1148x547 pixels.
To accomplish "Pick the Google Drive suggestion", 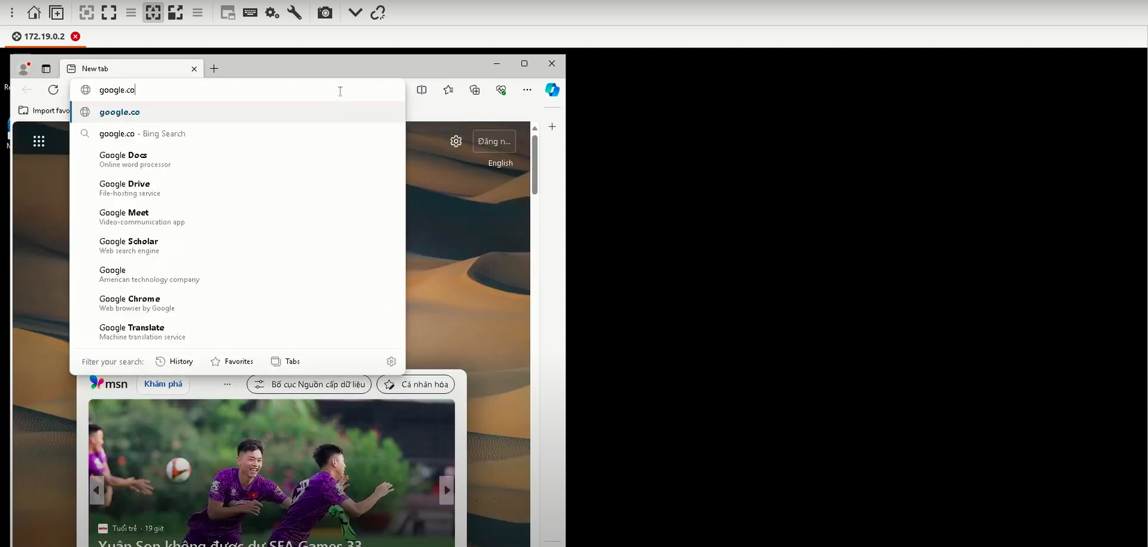I will (238, 188).
